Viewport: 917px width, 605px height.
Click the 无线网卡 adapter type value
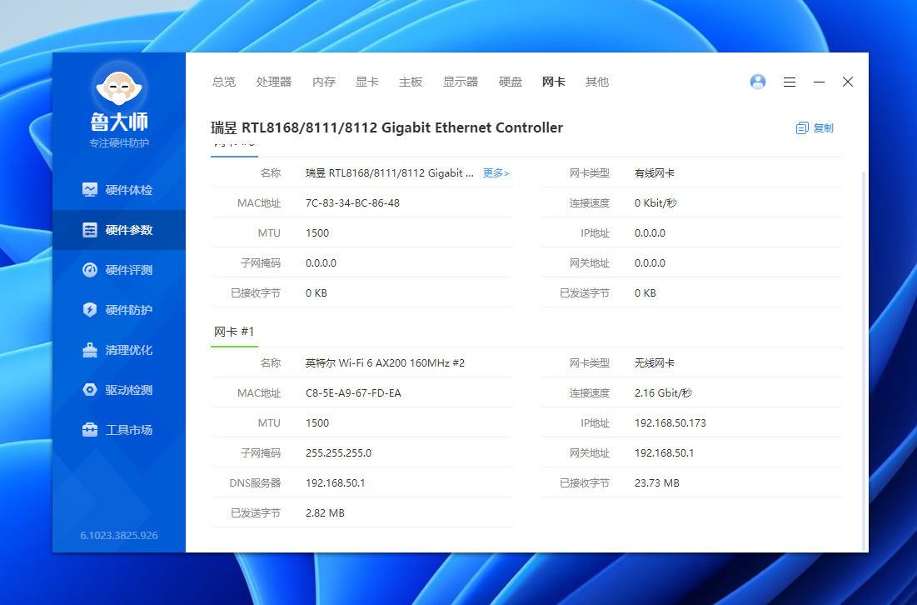click(x=655, y=363)
